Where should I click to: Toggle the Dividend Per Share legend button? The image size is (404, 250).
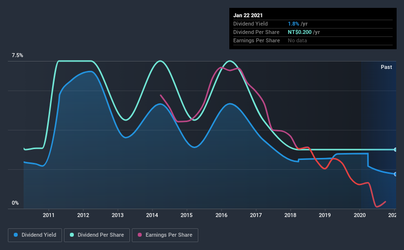[97, 235]
